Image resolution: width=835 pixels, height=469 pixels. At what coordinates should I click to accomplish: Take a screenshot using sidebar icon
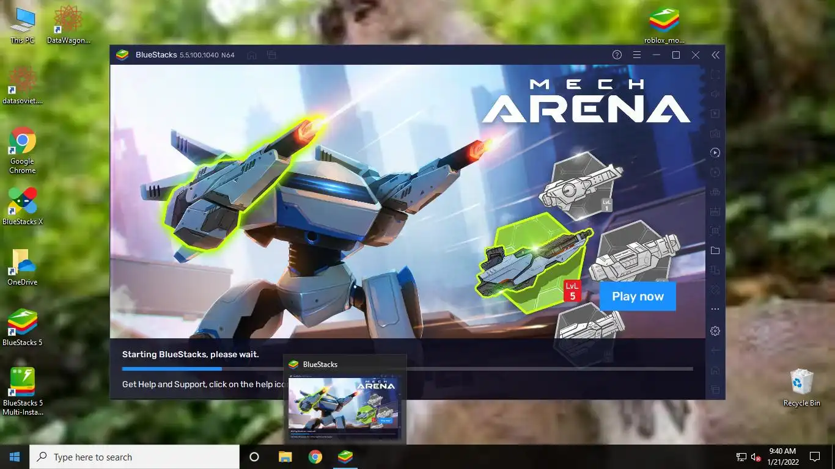715,231
